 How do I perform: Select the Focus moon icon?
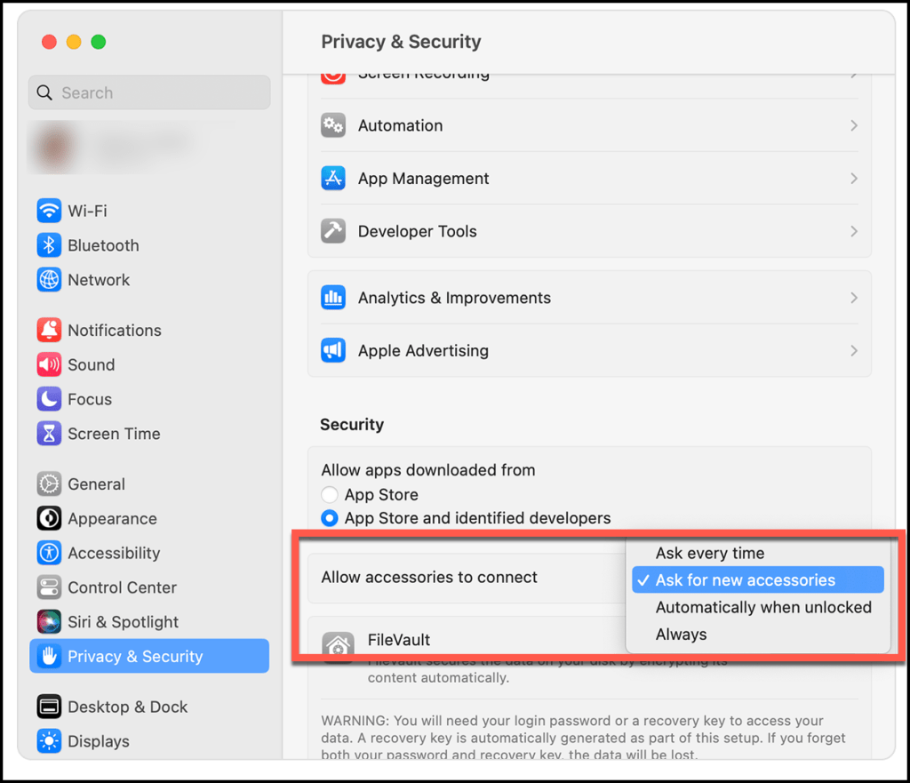click(x=49, y=399)
